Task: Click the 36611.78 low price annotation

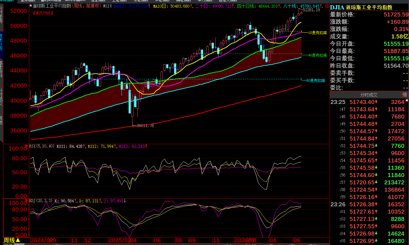Action: [145, 126]
